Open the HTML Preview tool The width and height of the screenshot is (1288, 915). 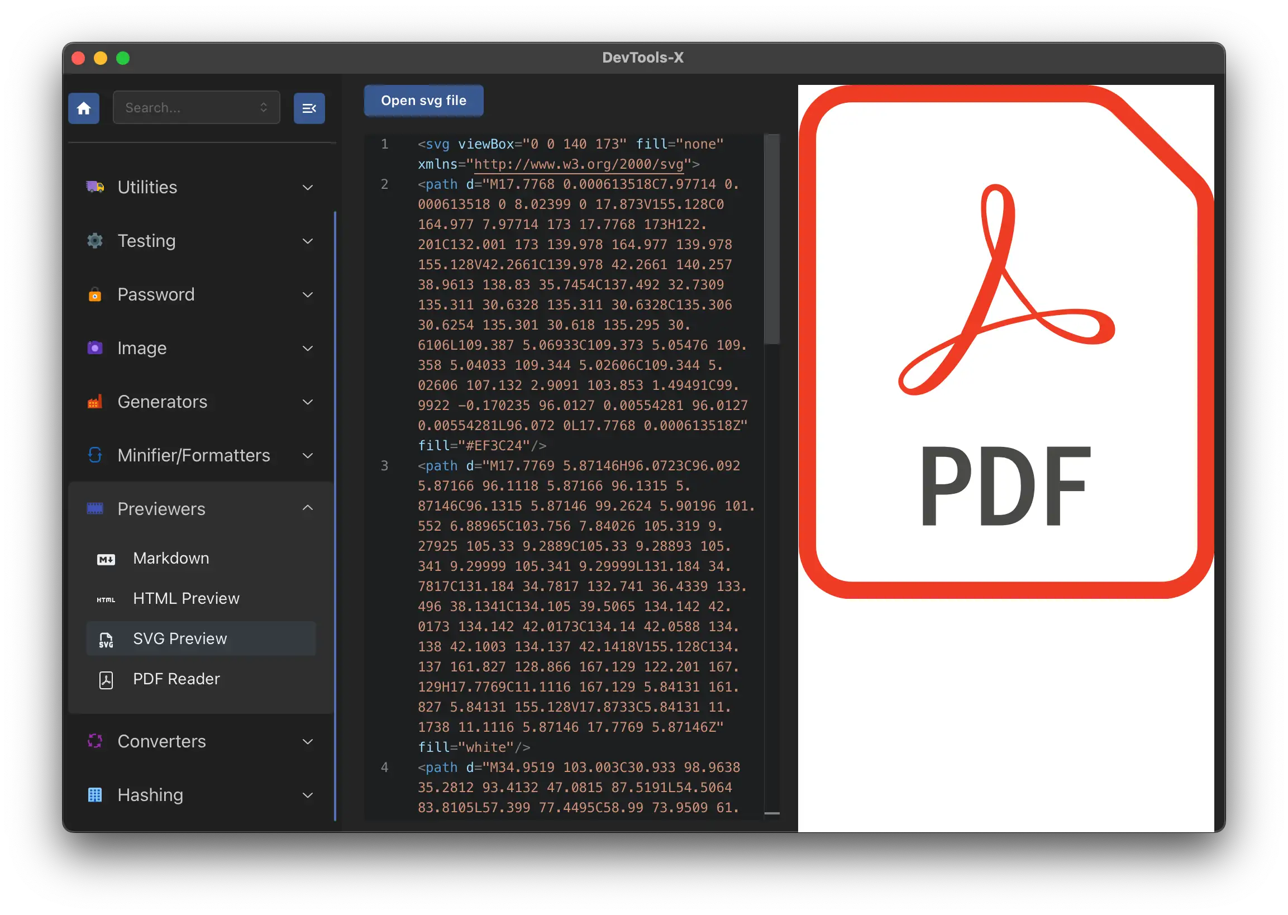200,598
